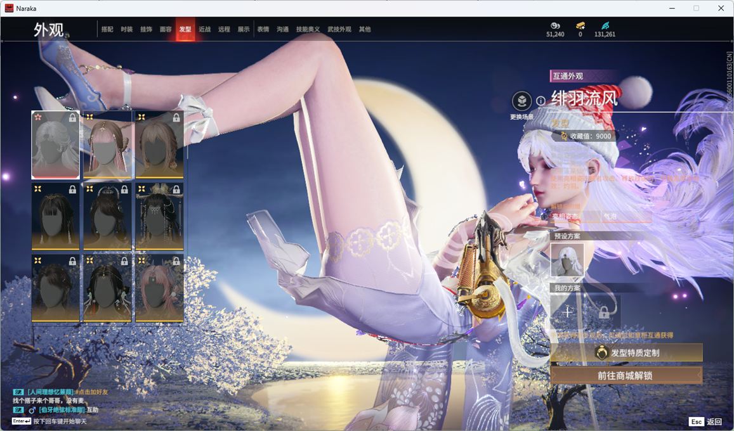The height and width of the screenshot is (431, 734).
Task: Open the 武技外观 tab
Action: coord(339,29)
